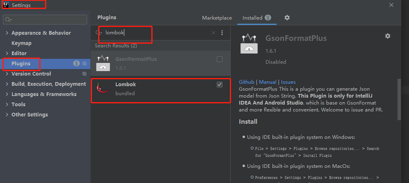The height and width of the screenshot is (183, 409).
Task: Open the plugins gear settings menu
Action: 287,18
